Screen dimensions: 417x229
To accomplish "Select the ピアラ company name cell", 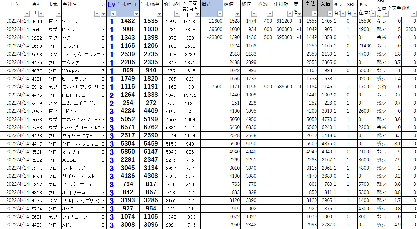I will click(x=81, y=29).
